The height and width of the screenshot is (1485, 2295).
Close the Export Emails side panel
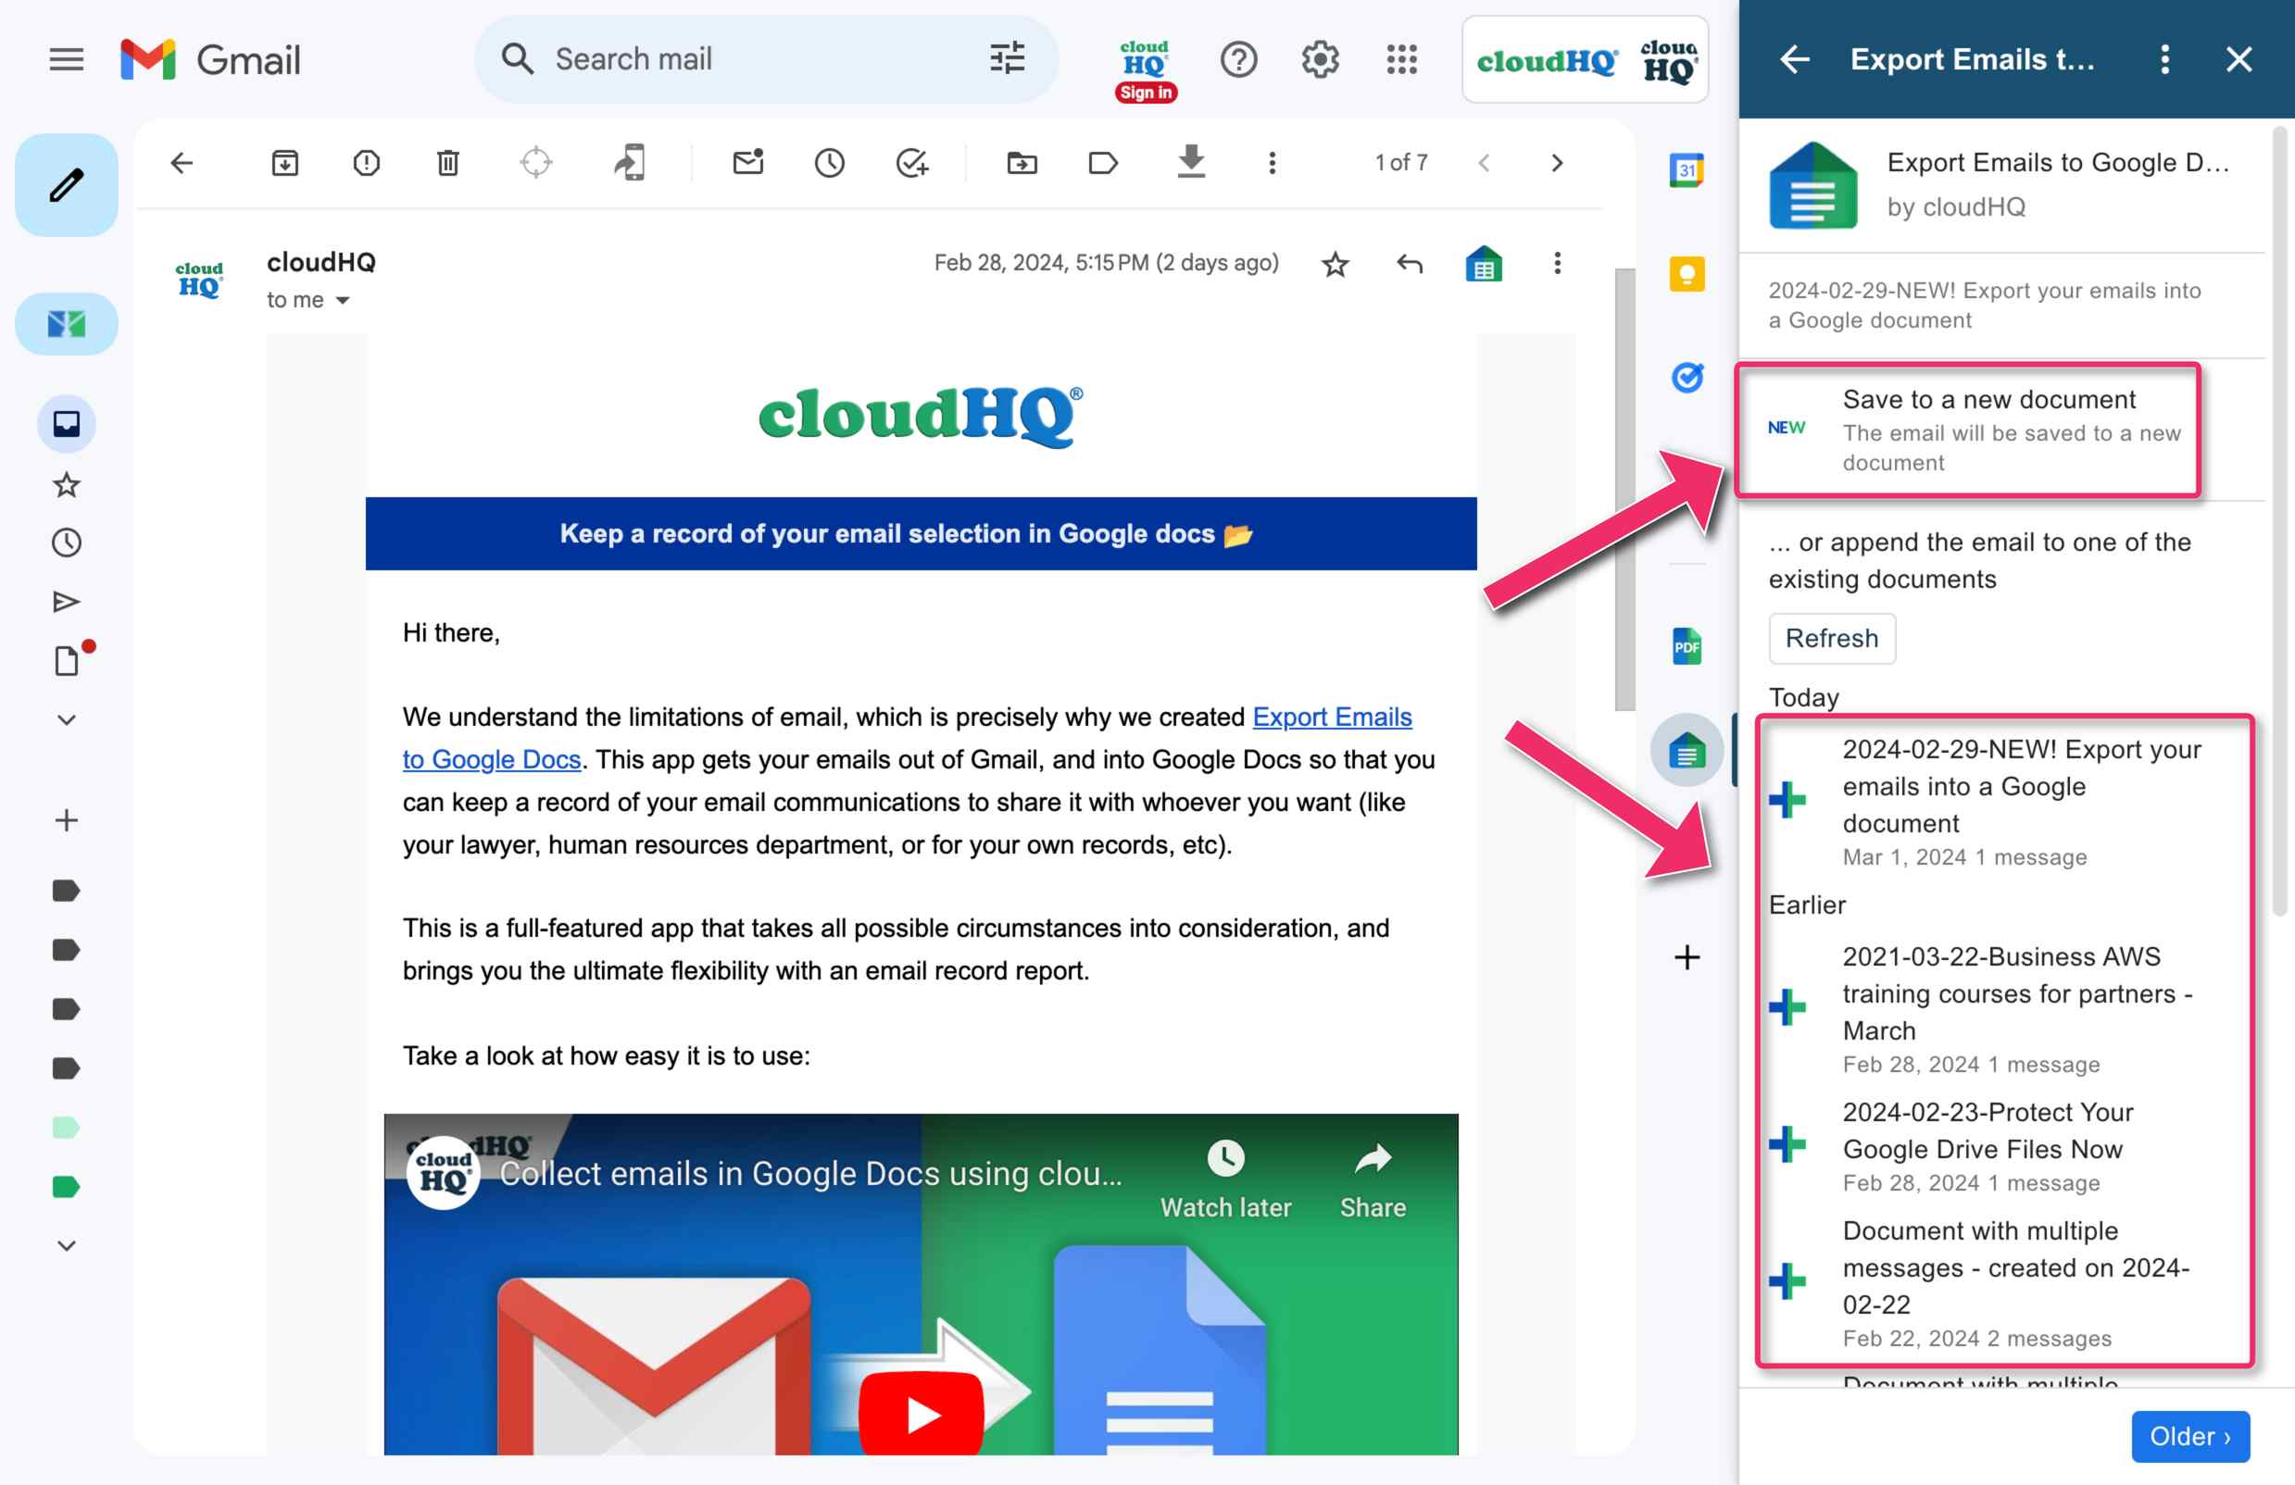click(2239, 60)
